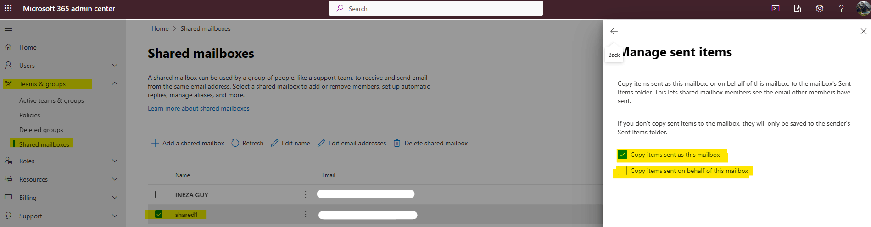Open the settings gear icon
This screenshot has height=227, width=871.
pos(820,8)
